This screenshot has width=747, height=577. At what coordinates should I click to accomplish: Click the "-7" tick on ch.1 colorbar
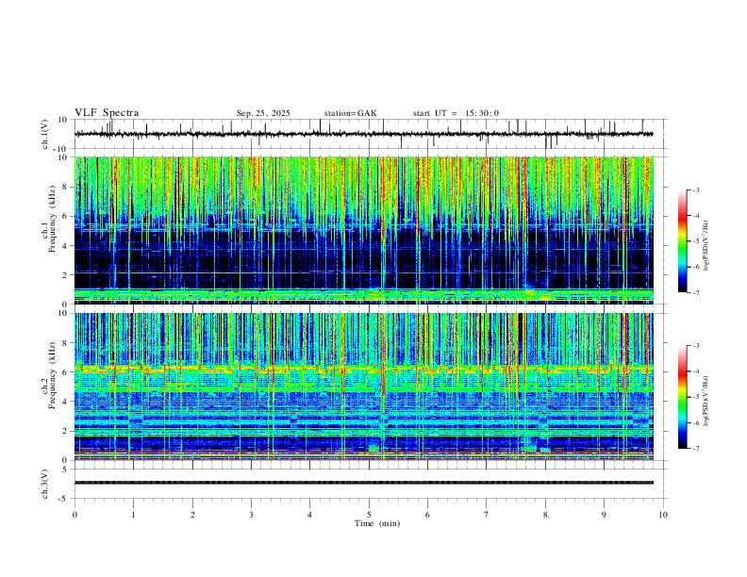coord(695,293)
